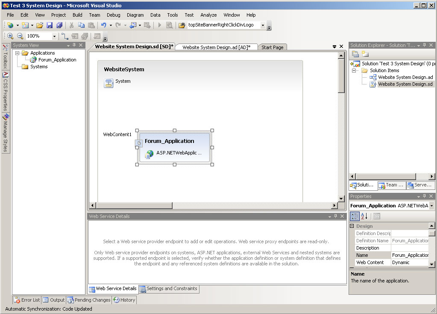Screen dimensions: 437x314
Task: Select Forum_Application in System View tree
Action: click(57, 60)
